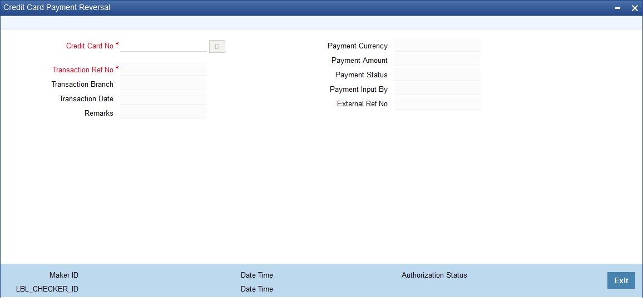
Task: Minimize the Credit Card Payment Reversal window
Action: 617,8
